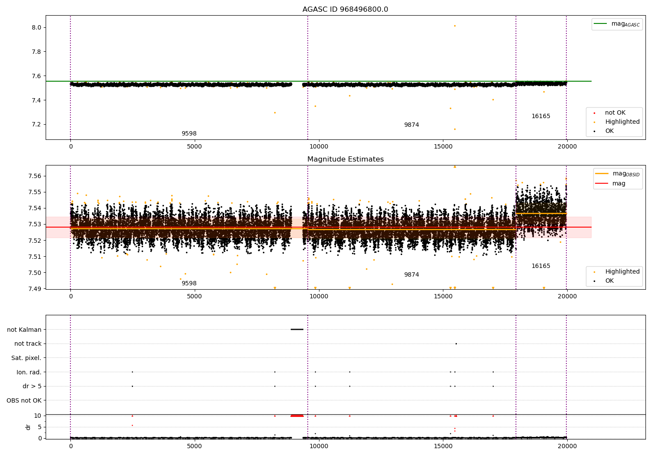Click x-axis tick '20000' under top plot
The image size is (652, 456).
(x=567, y=147)
